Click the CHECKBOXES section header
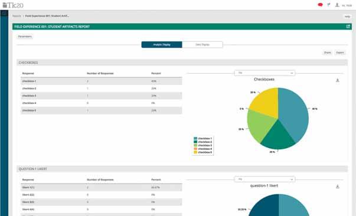The image size is (356, 216). (182, 63)
